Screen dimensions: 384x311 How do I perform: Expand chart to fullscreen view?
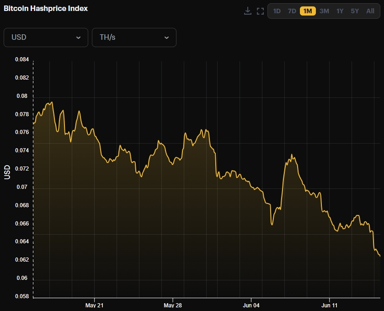click(x=261, y=11)
